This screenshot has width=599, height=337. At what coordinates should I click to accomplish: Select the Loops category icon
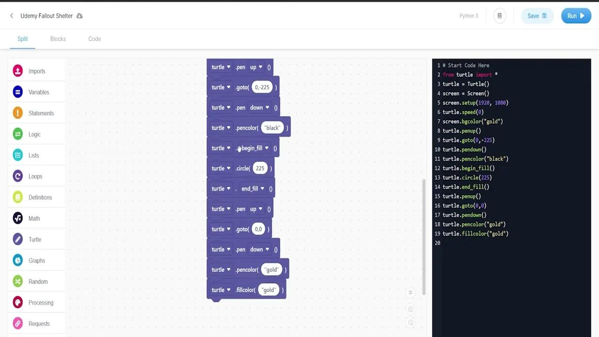tap(17, 176)
